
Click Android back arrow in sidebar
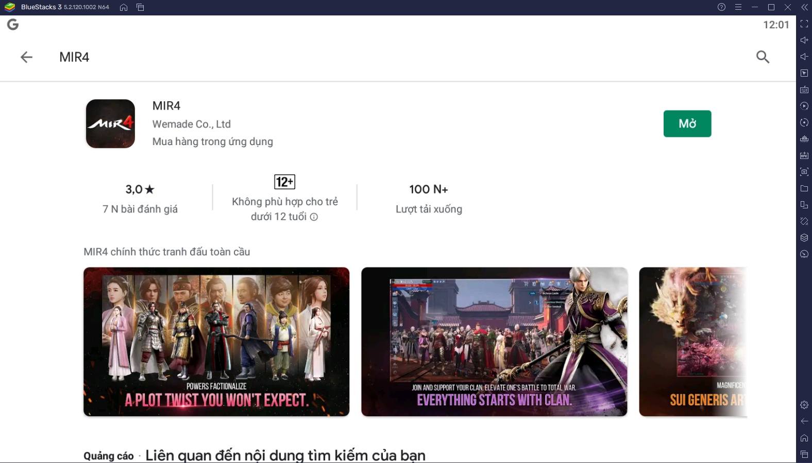[x=804, y=421]
